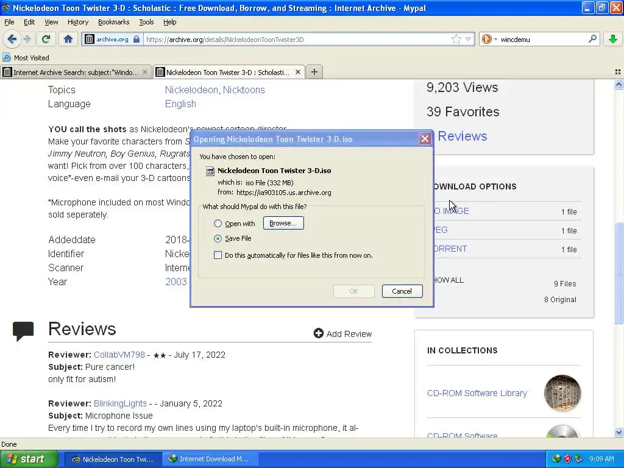Open the home page via the house icon
The image size is (624, 468).
pyautogui.click(x=68, y=39)
